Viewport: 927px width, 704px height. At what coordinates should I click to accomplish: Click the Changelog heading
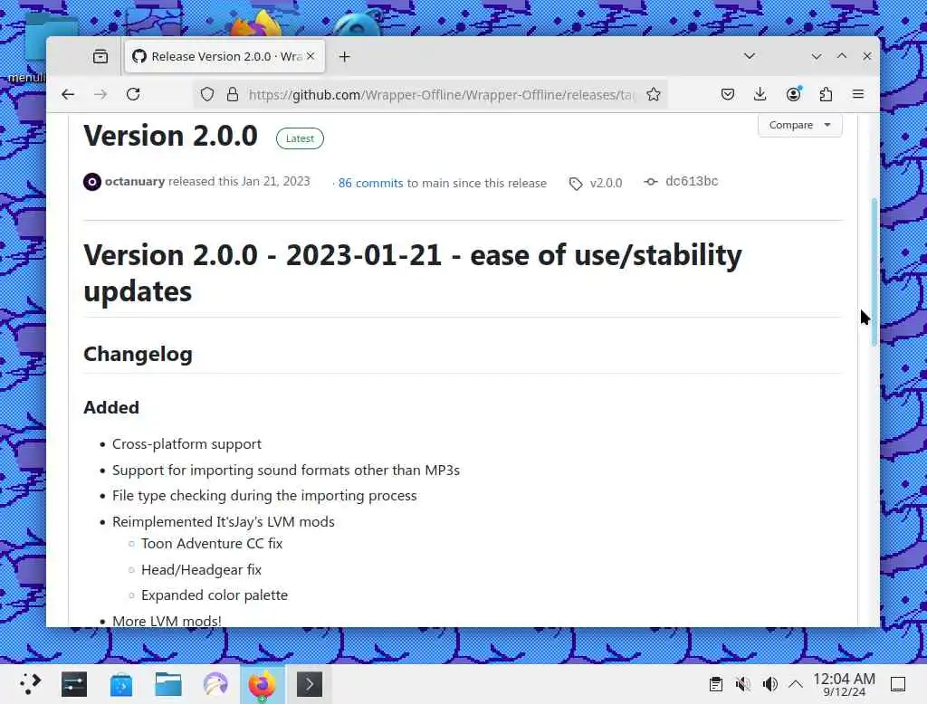pos(138,354)
